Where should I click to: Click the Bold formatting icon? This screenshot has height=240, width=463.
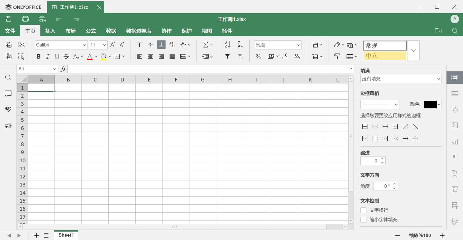coord(39,57)
